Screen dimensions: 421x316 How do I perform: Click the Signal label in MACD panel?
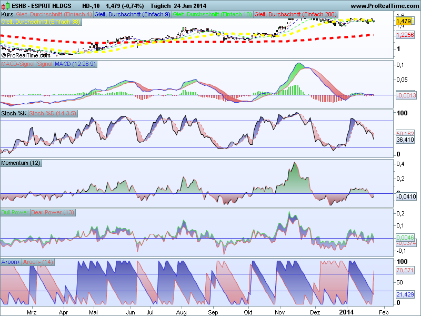tap(45, 64)
